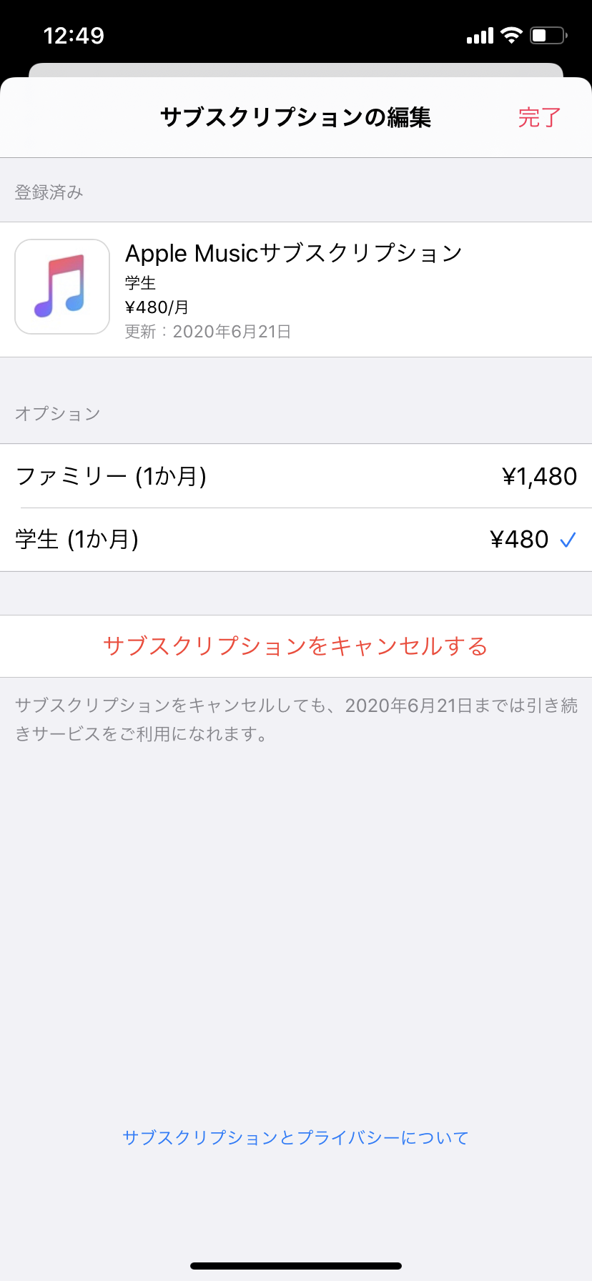Tap the 登録済み section header
The image size is (592, 1281).
(x=49, y=192)
